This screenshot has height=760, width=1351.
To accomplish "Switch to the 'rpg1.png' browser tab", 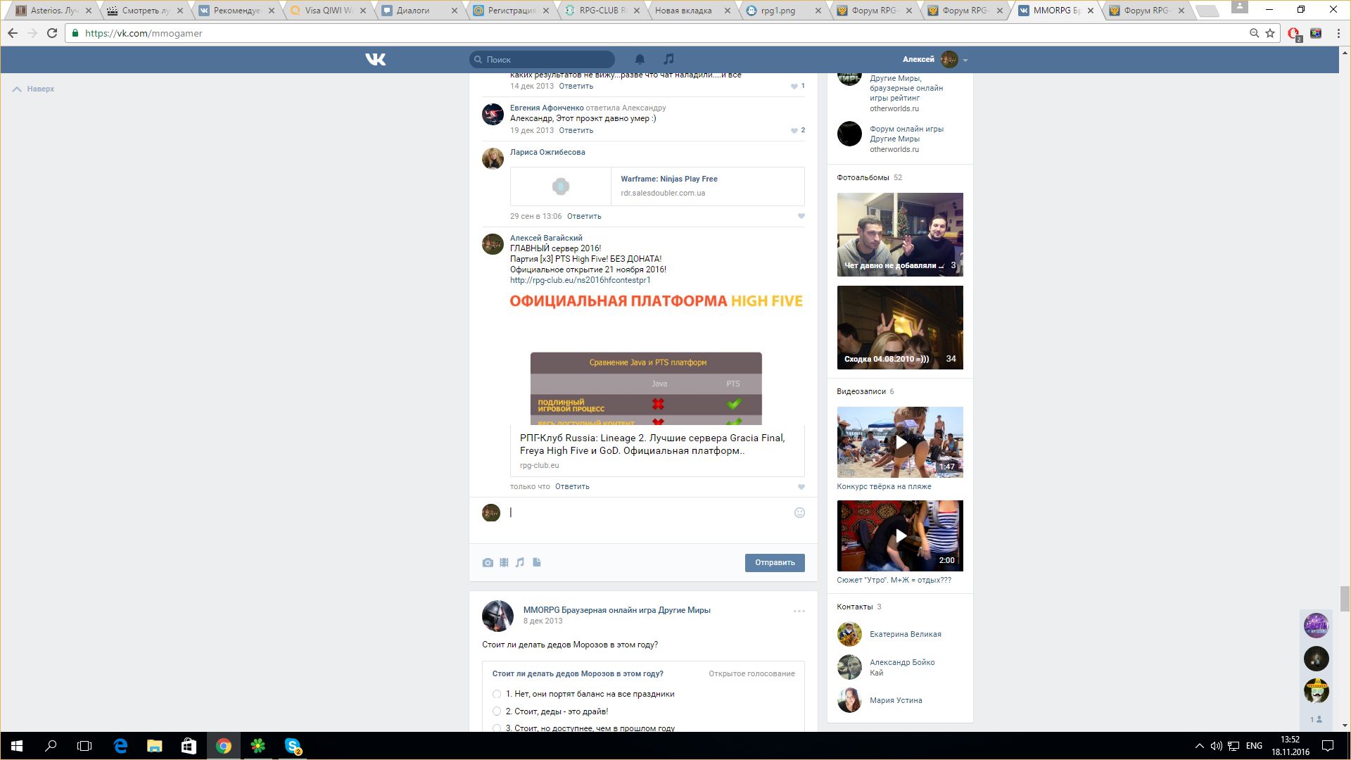I will click(778, 11).
